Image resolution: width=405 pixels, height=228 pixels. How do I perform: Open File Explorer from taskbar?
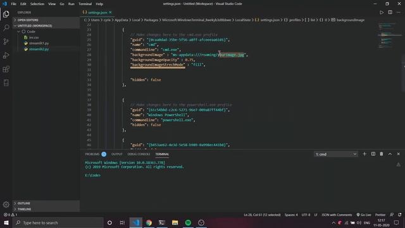(175, 222)
